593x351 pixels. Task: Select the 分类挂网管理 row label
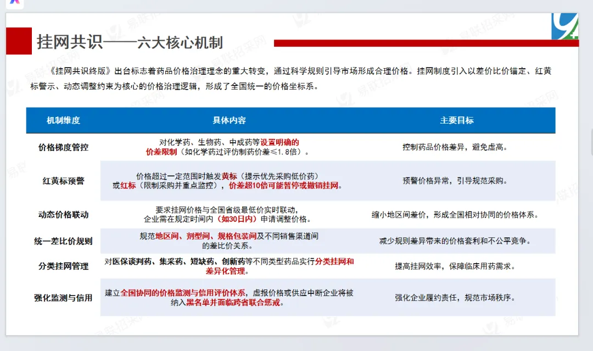(x=63, y=266)
